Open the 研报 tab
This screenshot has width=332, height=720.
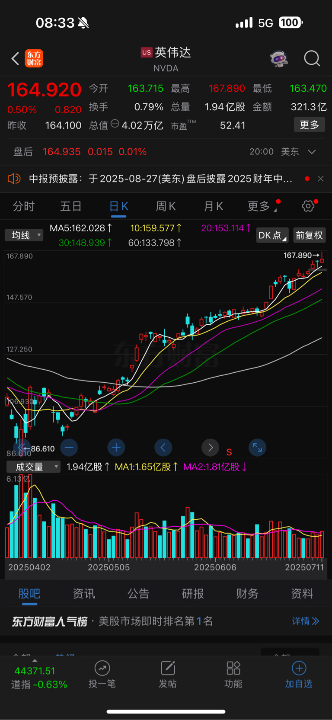193,594
